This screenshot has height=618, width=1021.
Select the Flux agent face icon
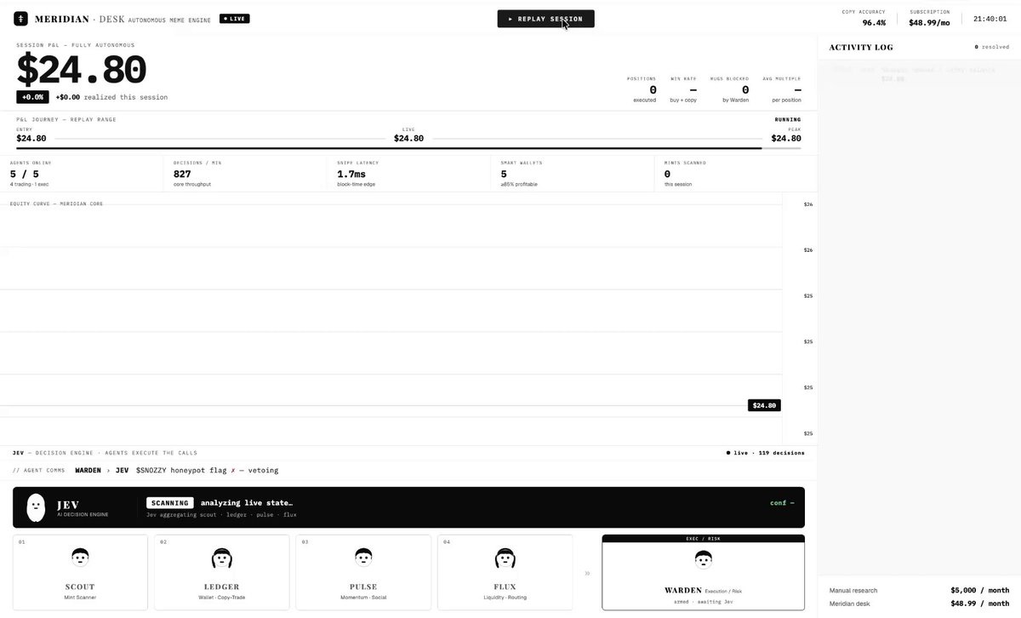pos(505,558)
